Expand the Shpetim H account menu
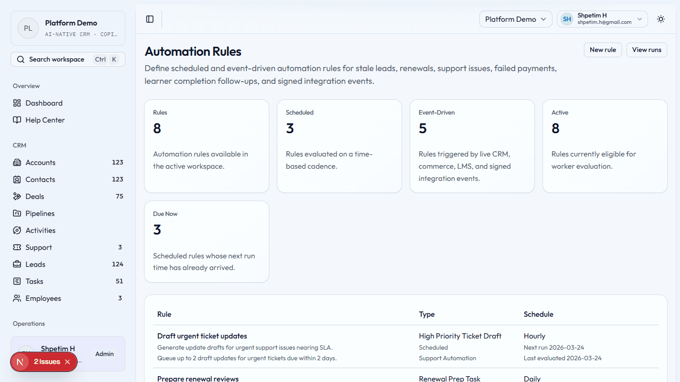 click(x=602, y=19)
